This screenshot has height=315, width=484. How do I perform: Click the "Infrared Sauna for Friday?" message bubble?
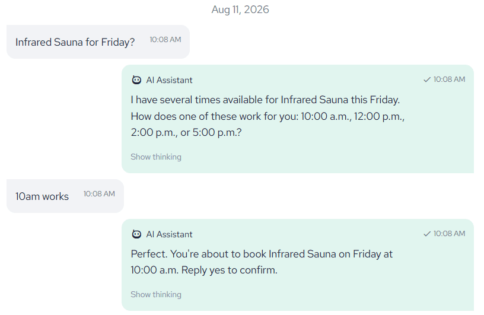(98, 42)
